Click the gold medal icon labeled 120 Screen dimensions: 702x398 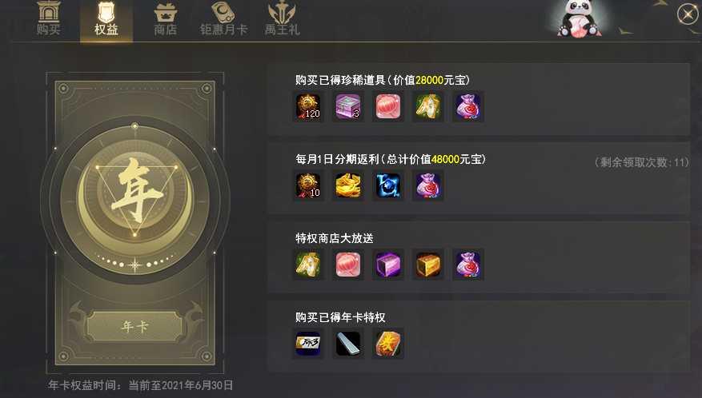click(x=308, y=106)
